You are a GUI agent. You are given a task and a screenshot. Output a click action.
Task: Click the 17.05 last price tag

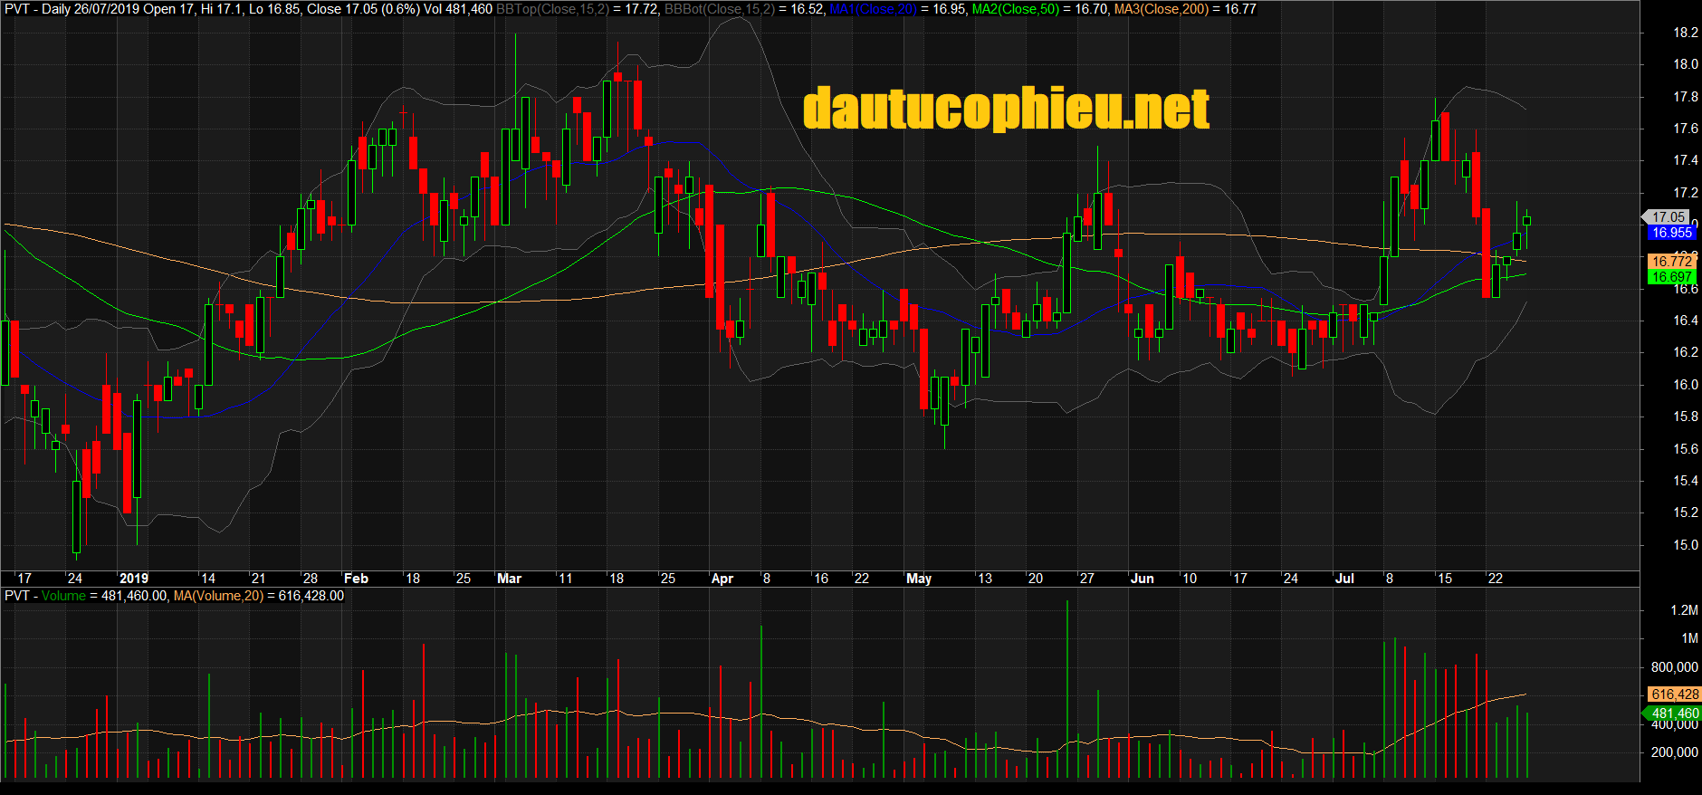[1667, 217]
